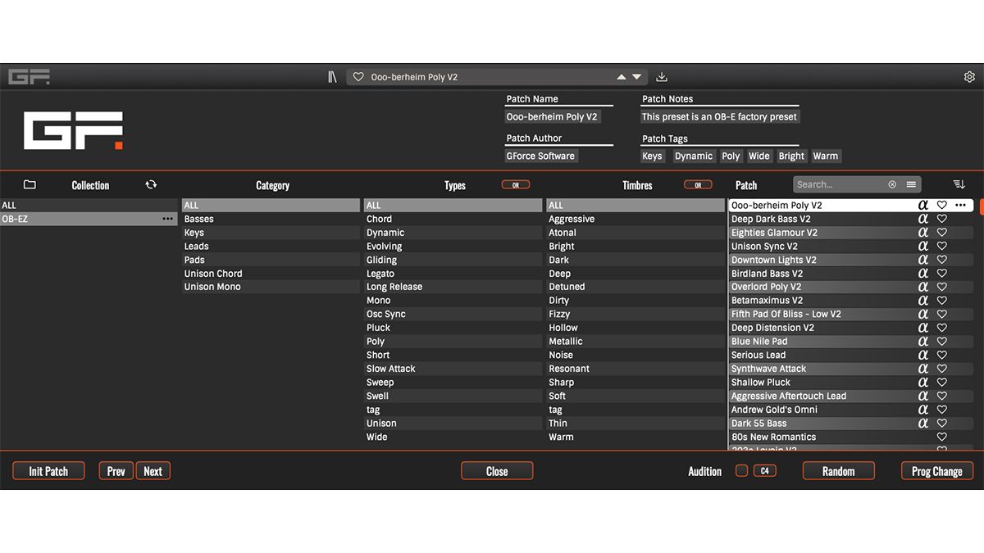Viewport: 984px width, 553px height.
Task: Click the save patch download icon
Action: (x=662, y=77)
